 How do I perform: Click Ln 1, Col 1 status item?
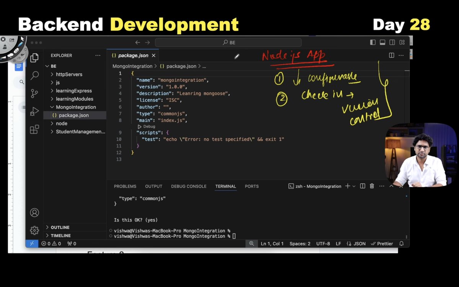tap(272, 244)
